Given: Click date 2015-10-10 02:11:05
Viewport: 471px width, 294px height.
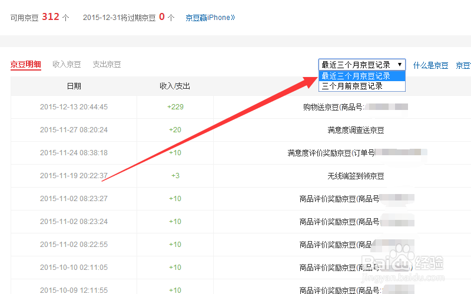Looking at the screenshot, I should pyautogui.click(x=74, y=268).
